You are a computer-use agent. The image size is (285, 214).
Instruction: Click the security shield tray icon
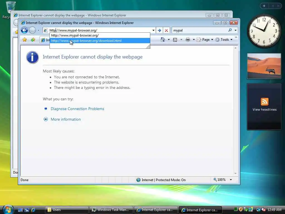tap(241, 210)
